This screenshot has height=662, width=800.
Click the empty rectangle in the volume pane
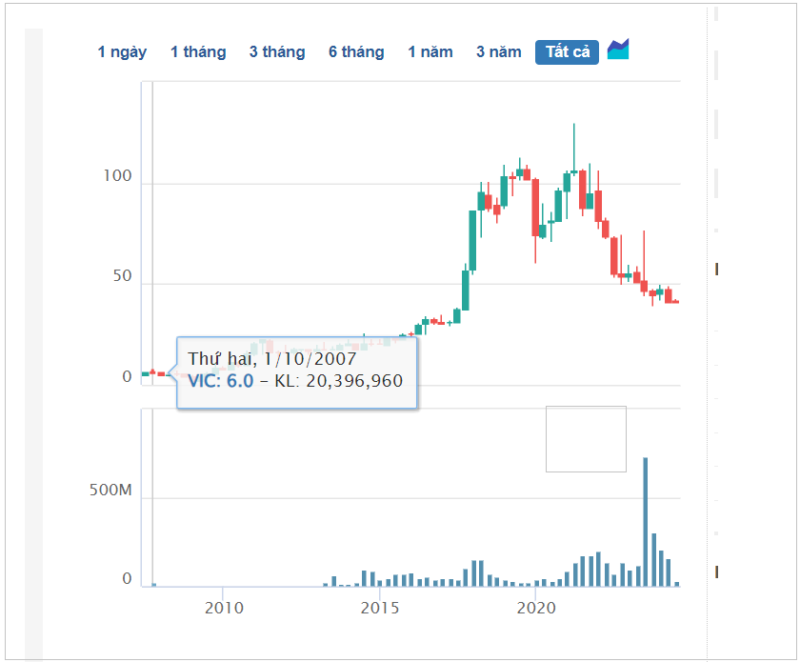click(586, 438)
